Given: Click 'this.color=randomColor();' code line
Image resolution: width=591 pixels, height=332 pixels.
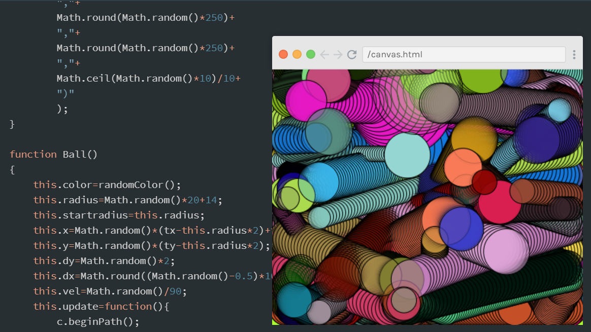Looking at the screenshot, I should [107, 185].
